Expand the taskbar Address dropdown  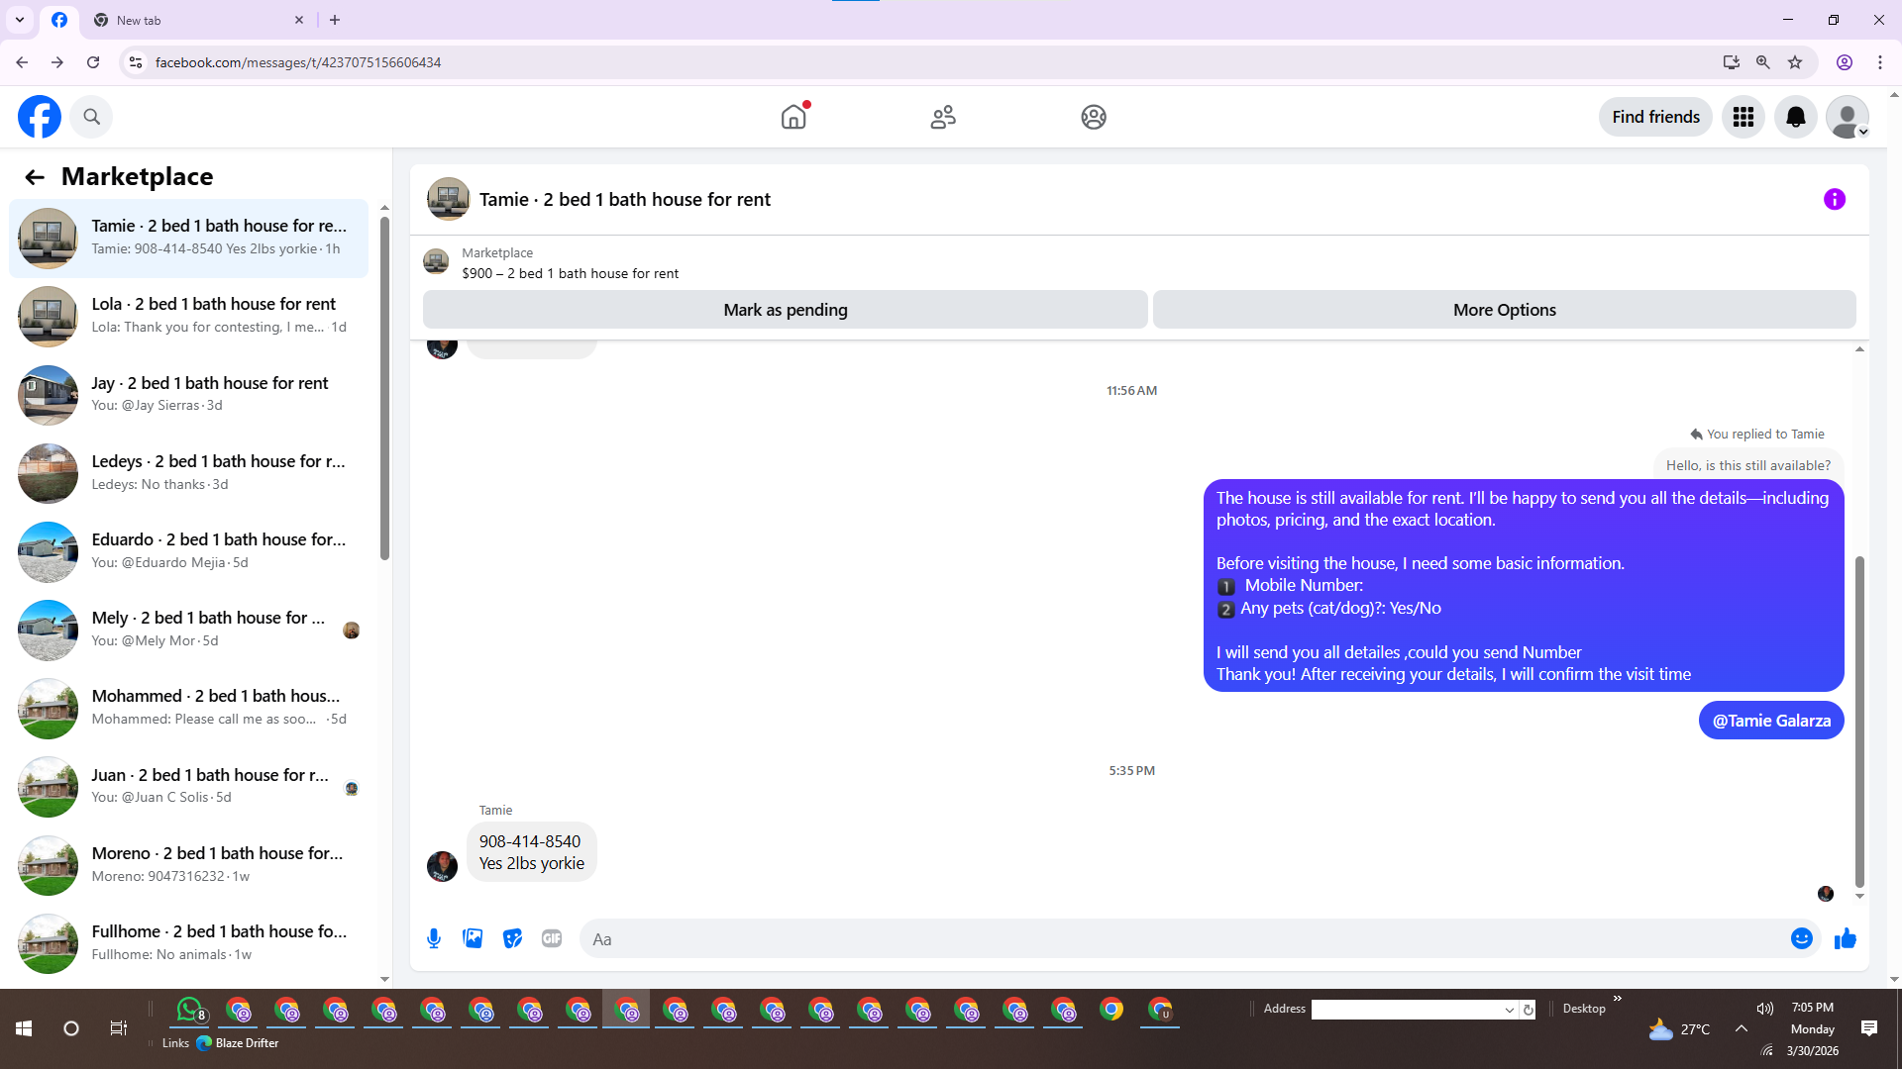point(1509,1010)
